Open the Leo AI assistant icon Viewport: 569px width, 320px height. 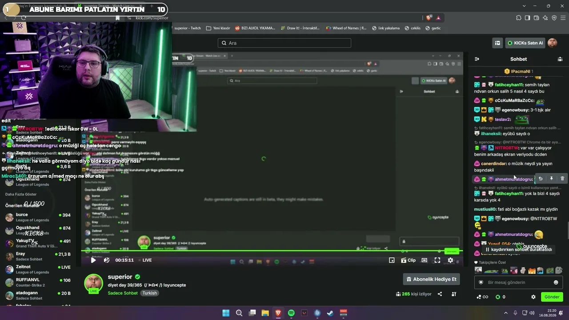pos(545,18)
